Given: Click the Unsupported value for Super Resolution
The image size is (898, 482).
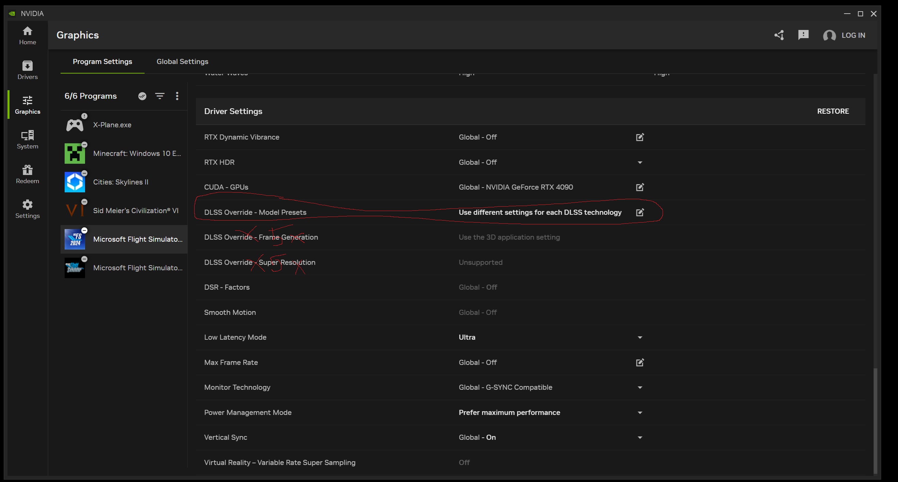Looking at the screenshot, I should coord(480,263).
